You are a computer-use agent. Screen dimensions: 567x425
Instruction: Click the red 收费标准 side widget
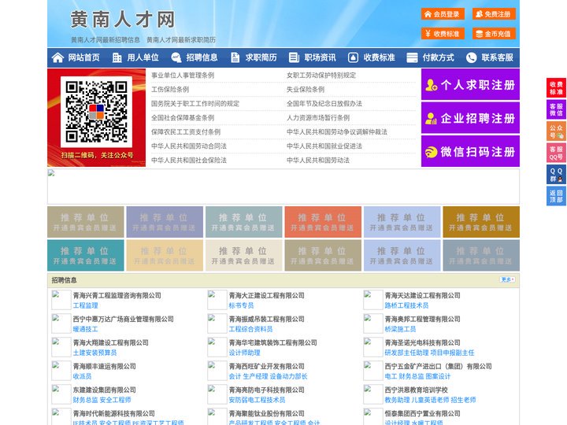pos(556,87)
